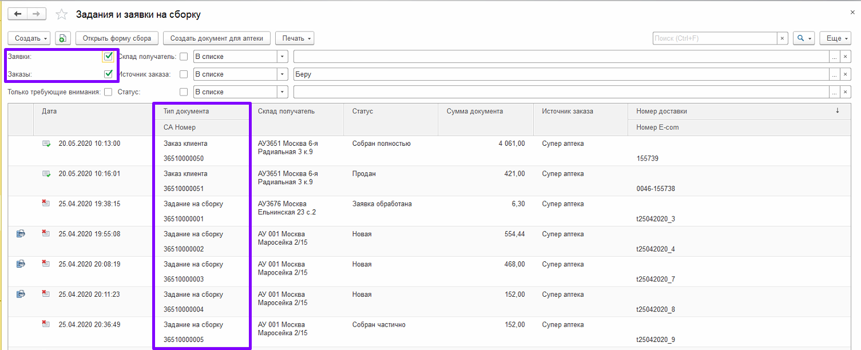Click the sort arrow in Номер доставки column
The image size is (861, 350).
pos(838,111)
